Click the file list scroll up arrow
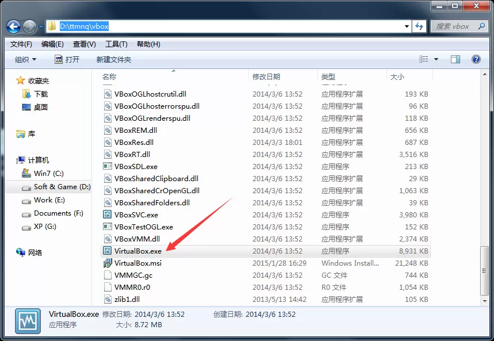This screenshot has width=494, height=341. (x=485, y=74)
